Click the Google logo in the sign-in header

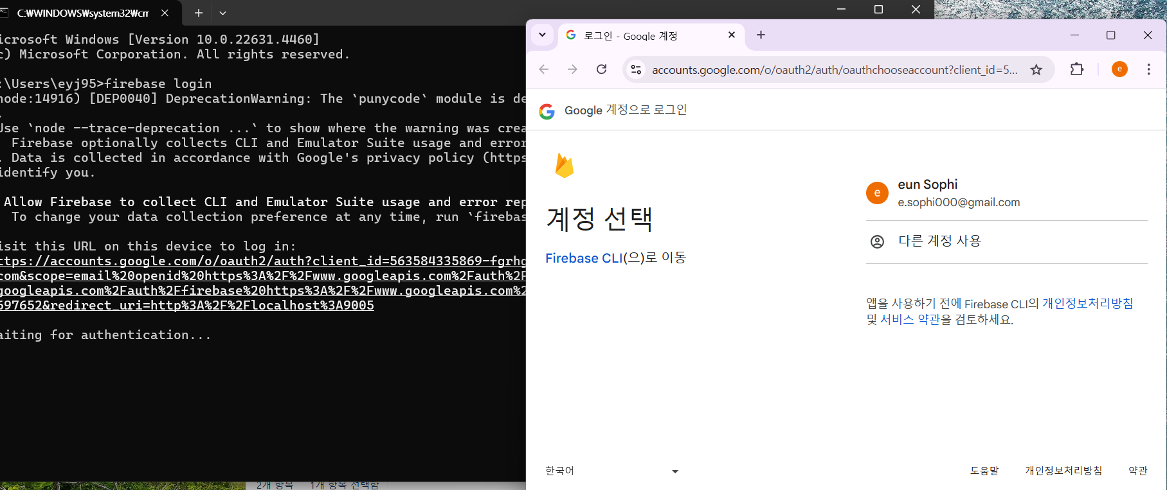click(547, 112)
